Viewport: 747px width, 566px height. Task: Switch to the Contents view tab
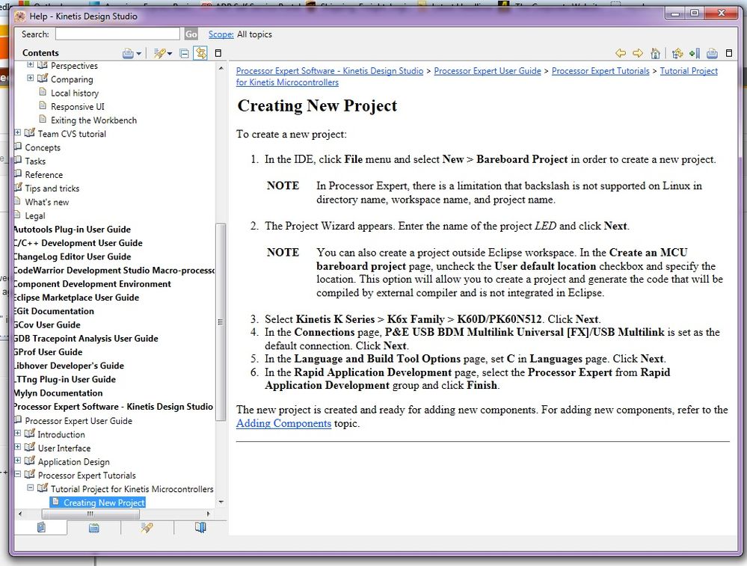click(x=41, y=527)
